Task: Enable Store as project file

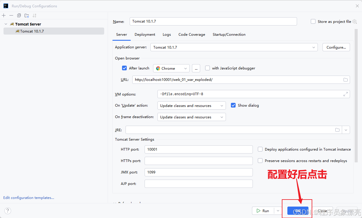Action: pos(313,21)
